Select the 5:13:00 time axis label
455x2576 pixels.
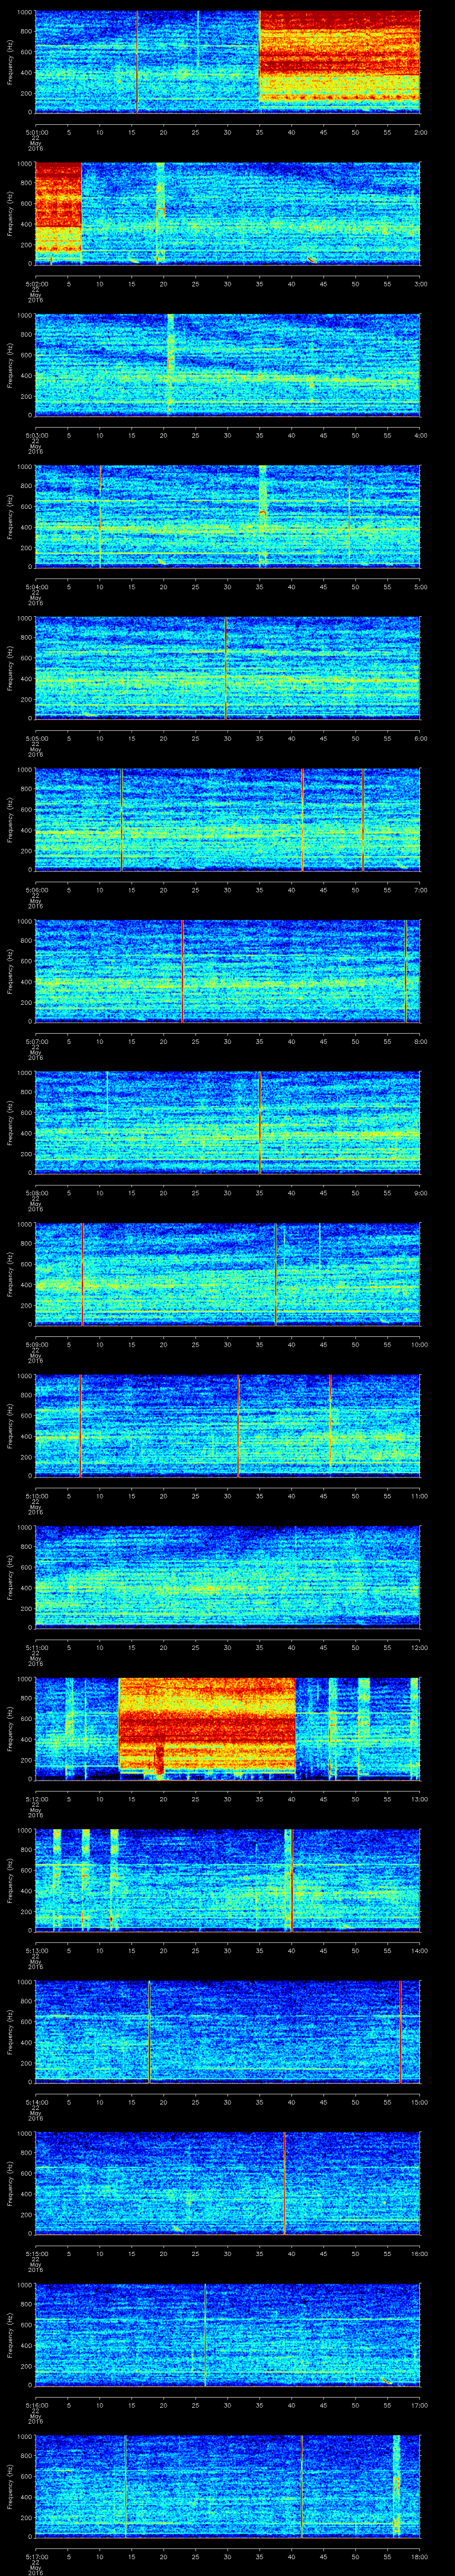(x=36, y=1950)
